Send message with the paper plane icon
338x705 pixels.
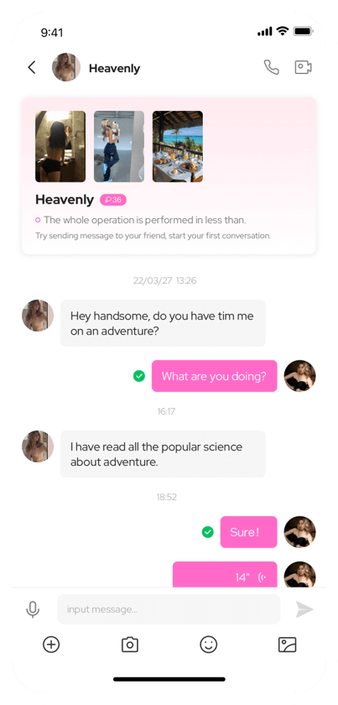tap(304, 609)
